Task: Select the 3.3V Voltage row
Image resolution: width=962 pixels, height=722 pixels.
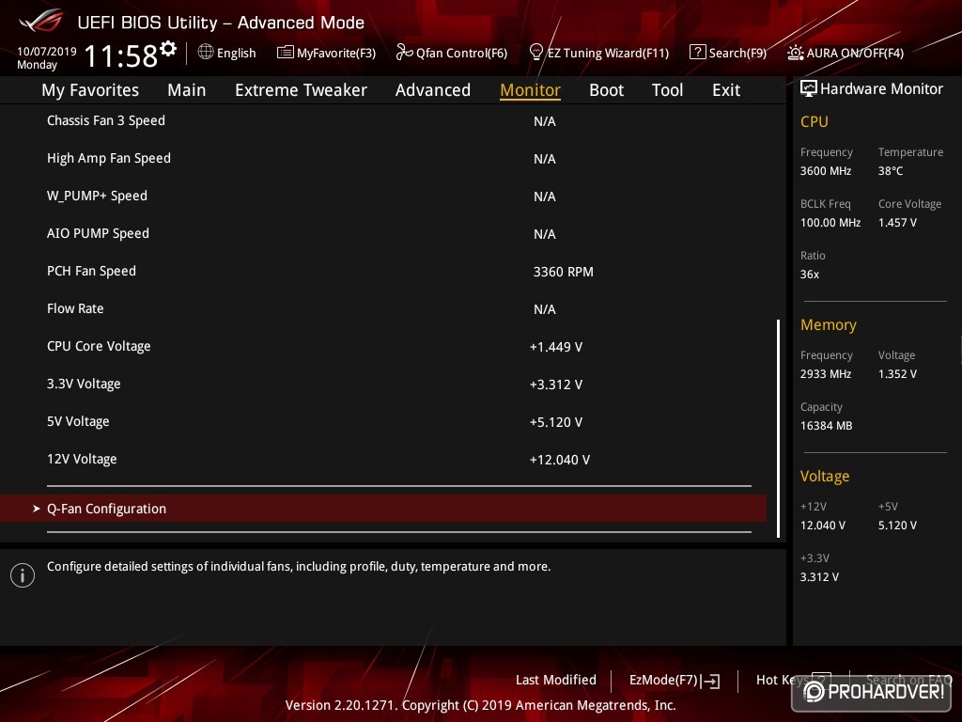Action: click(x=383, y=384)
